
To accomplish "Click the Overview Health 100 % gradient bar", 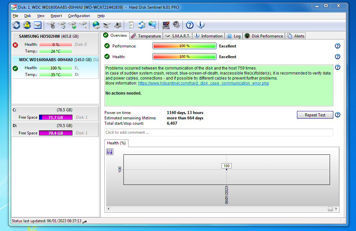I will click(x=185, y=57).
